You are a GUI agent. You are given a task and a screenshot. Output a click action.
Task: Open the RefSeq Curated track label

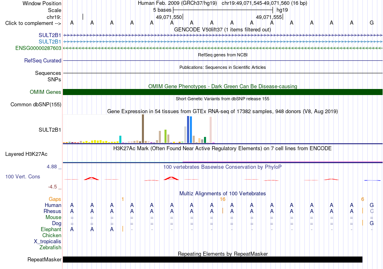(x=43, y=60)
